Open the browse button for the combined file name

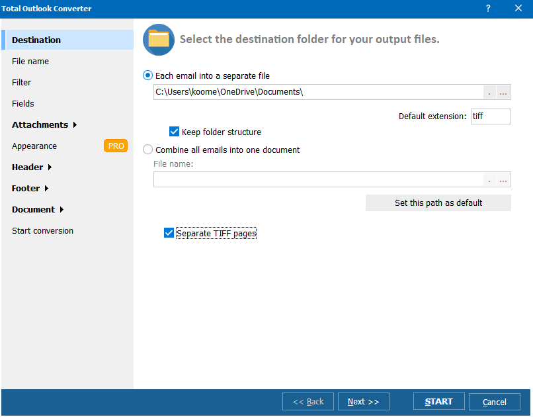click(503, 179)
